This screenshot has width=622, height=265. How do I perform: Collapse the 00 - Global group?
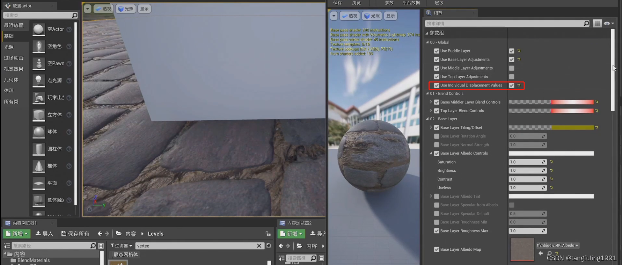(x=427, y=42)
